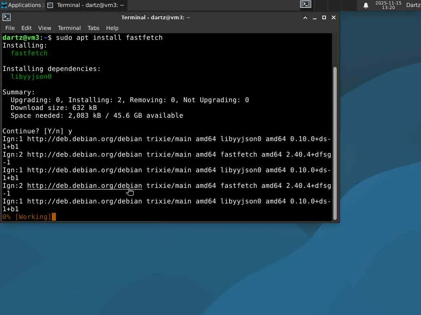Close the terminal window

333,18
